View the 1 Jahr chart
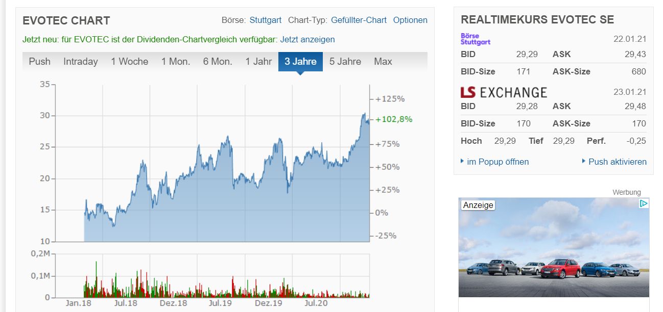Image resolution: width=663 pixels, height=312 pixels. click(x=258, y=62)
